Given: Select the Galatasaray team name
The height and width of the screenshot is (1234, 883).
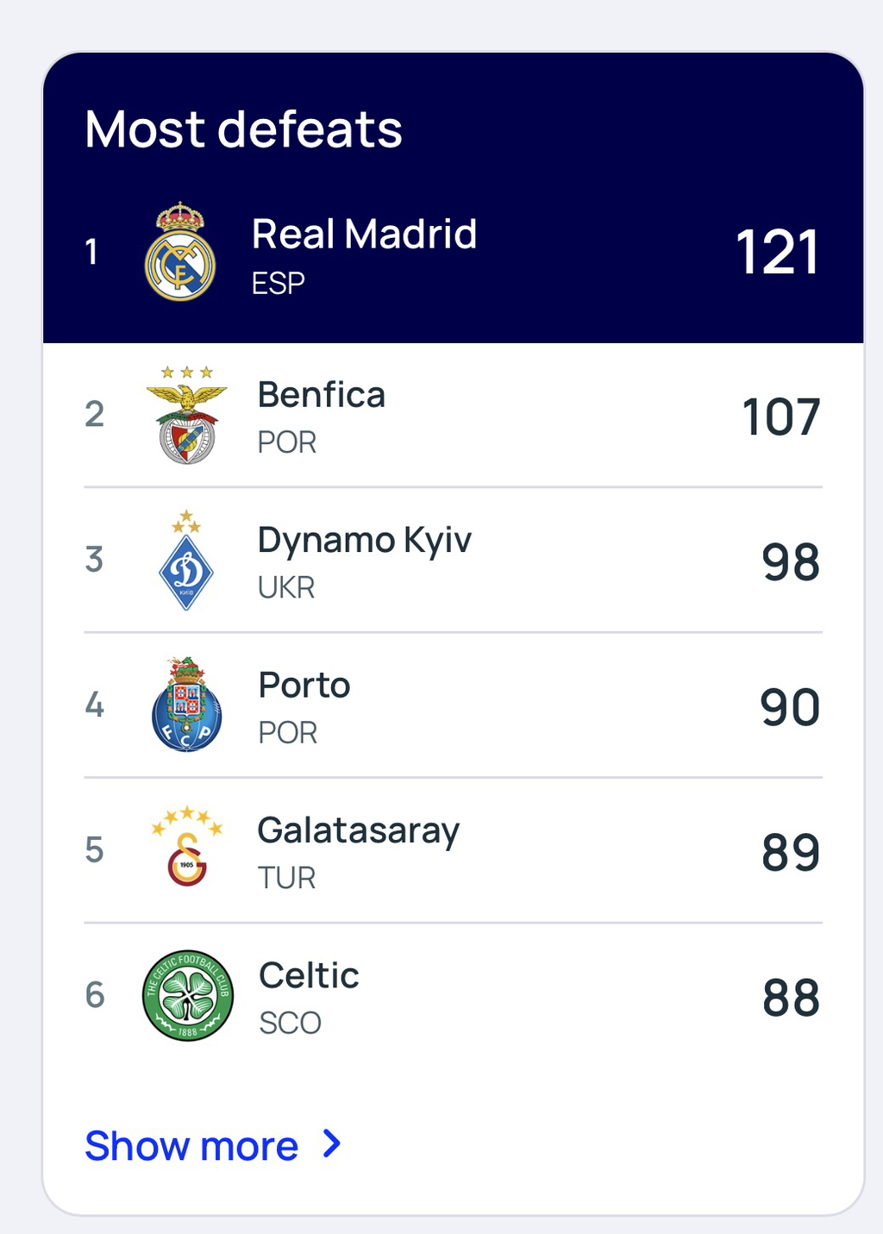Looking at the screenshot, I should point(359,831).
